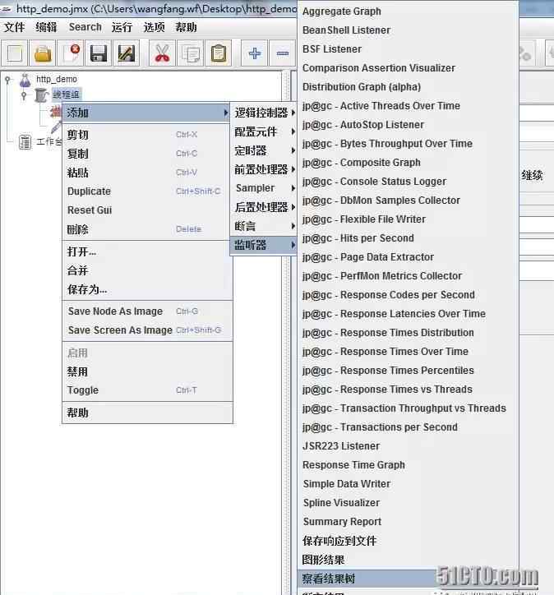
Task: Cut with the scissors toolbar icon
Action: 163,53
